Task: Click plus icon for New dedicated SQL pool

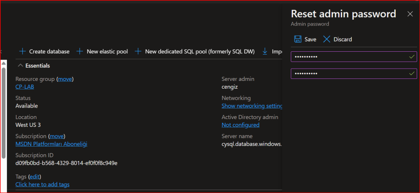Action: click(138, 52)
